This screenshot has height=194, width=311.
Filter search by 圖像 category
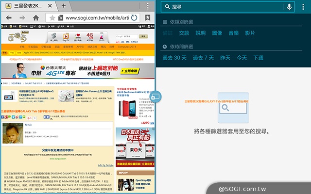[217, 33]
